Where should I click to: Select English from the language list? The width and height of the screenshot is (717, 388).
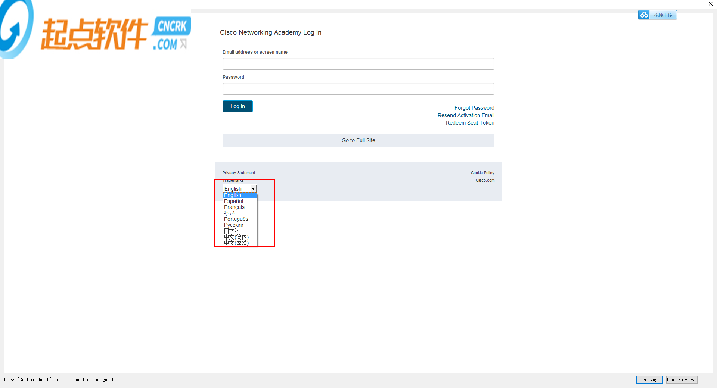tap(240, 195)
